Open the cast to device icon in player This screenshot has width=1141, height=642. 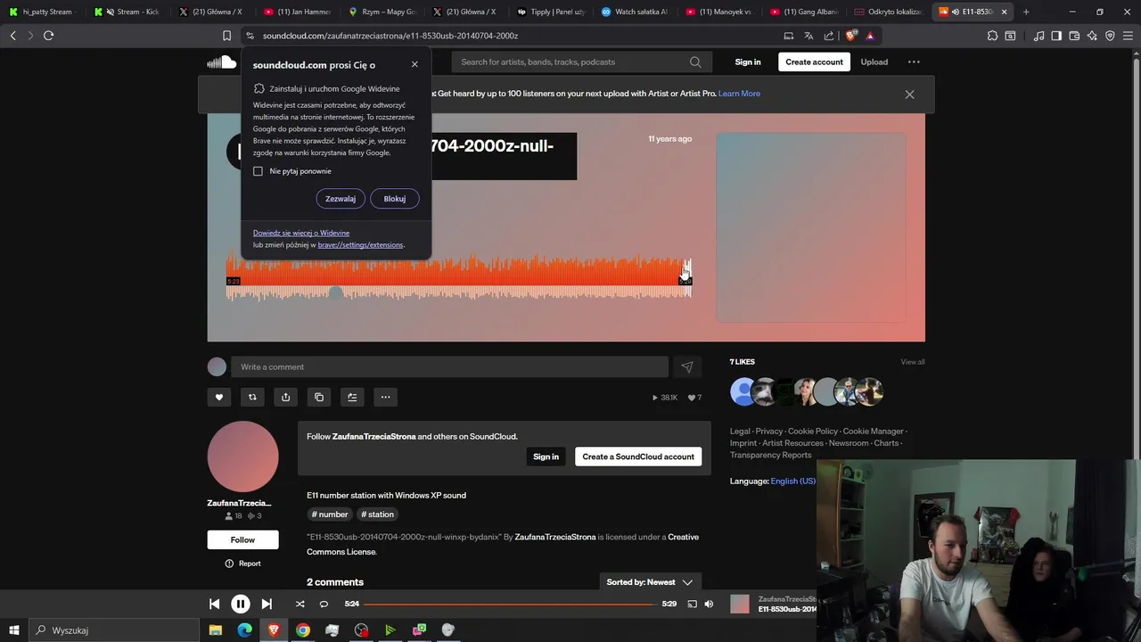(x=692, y=604)
